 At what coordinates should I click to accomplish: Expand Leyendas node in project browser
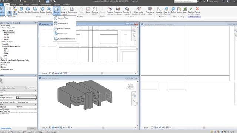pos(4,58)
